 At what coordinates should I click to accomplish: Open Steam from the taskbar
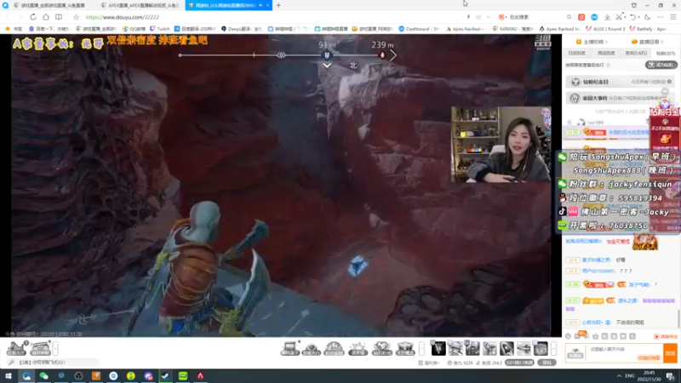point(165,375)
